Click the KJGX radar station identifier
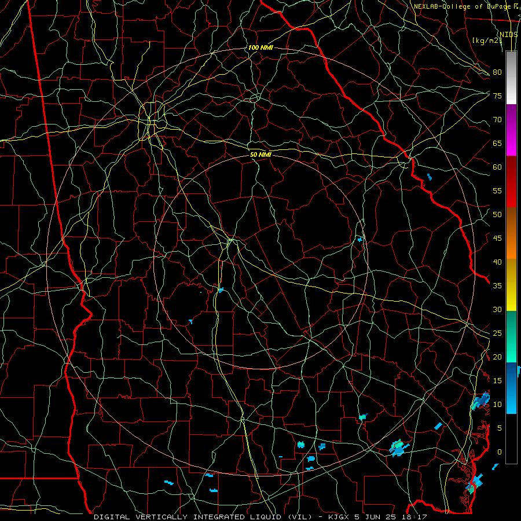Viewport: 521px width, 521px height. tap(340, 517)
